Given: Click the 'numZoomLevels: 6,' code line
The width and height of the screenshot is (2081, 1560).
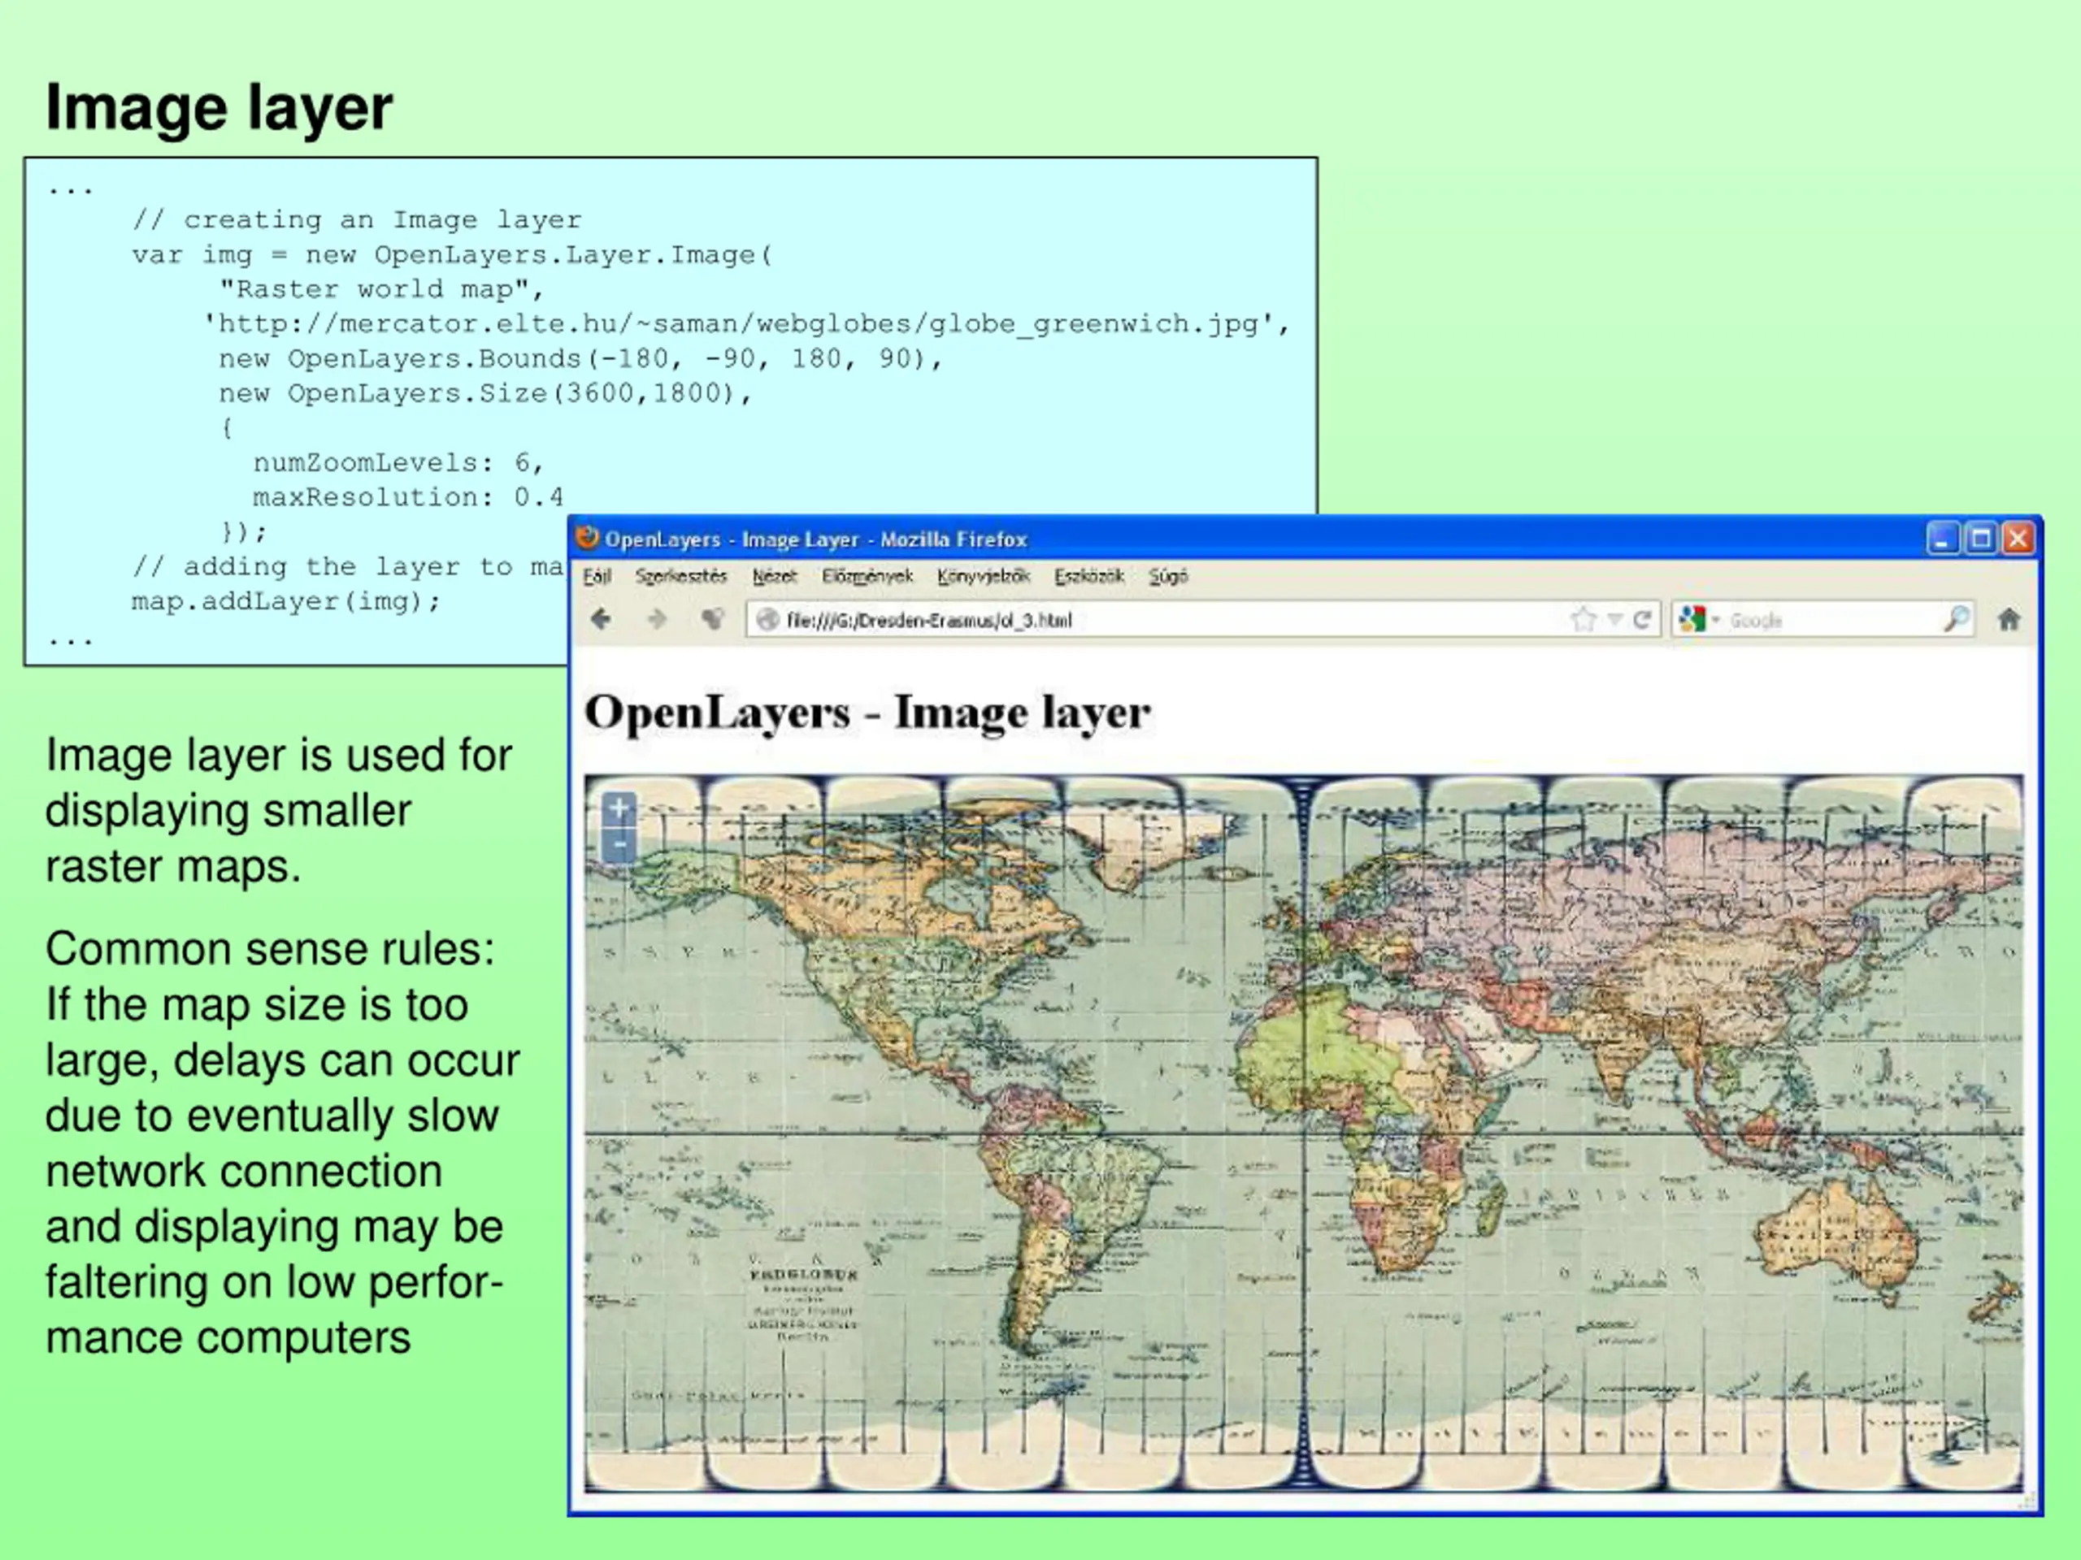Looking at the screenshot, I should tap(398, 462).
